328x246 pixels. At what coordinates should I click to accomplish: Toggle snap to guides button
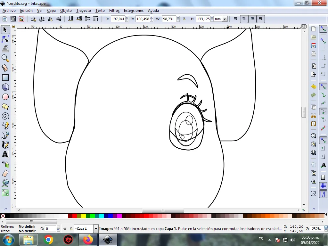pos(323,194)
